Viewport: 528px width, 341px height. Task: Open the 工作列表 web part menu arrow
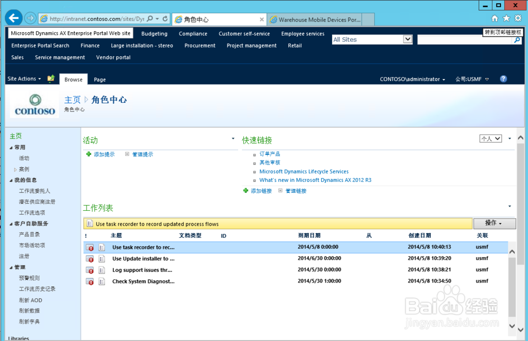click(x=510, y=206)
